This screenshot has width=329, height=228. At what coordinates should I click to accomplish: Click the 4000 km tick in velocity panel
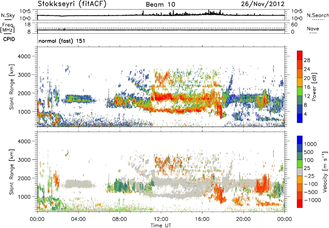click(24, 141)
